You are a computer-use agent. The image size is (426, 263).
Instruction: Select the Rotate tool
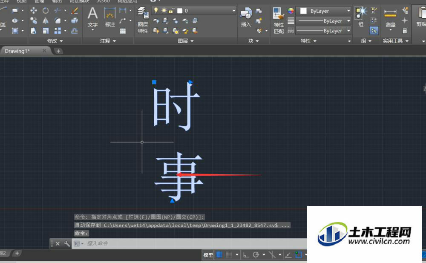tap(46, 11)
